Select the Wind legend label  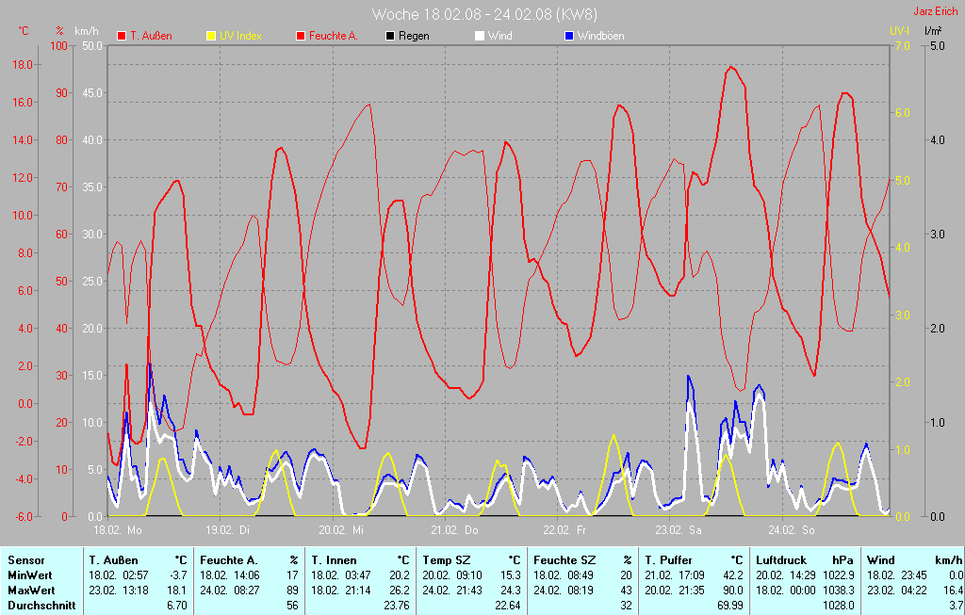click(x=499, y=37)
